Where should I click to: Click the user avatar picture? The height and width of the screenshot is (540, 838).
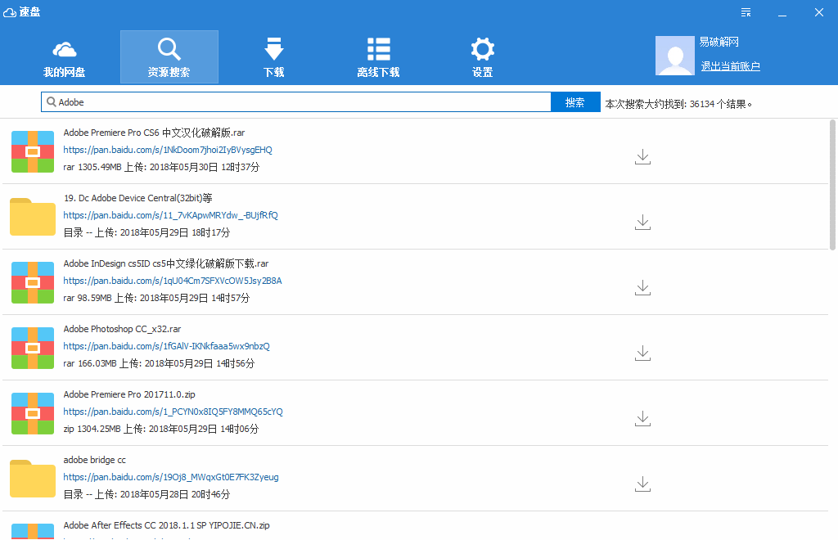(675, 56)
